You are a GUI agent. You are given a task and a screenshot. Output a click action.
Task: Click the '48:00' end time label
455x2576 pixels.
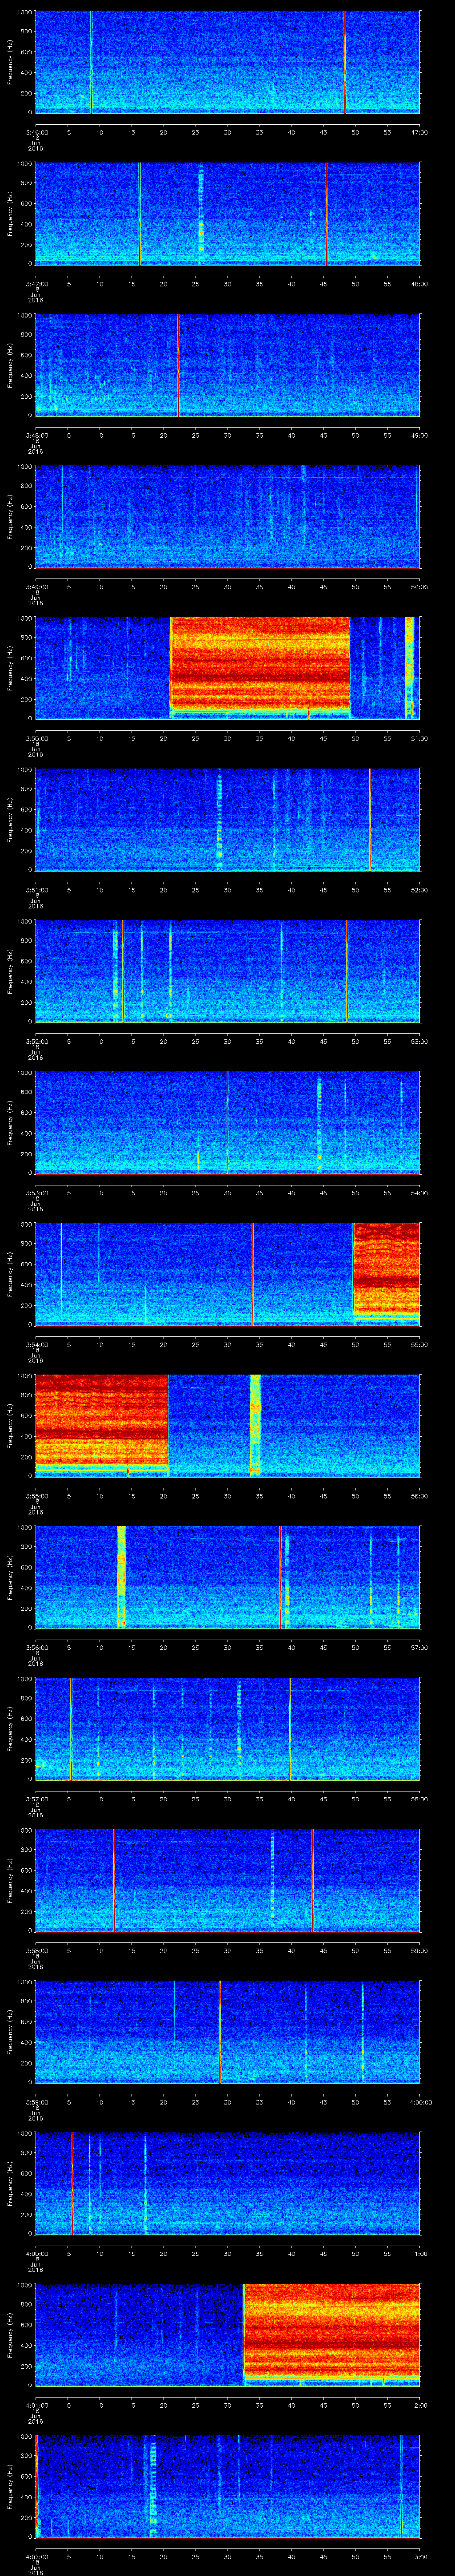point(419,284)
